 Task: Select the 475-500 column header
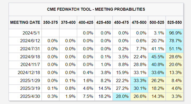(x=139, y=22)
